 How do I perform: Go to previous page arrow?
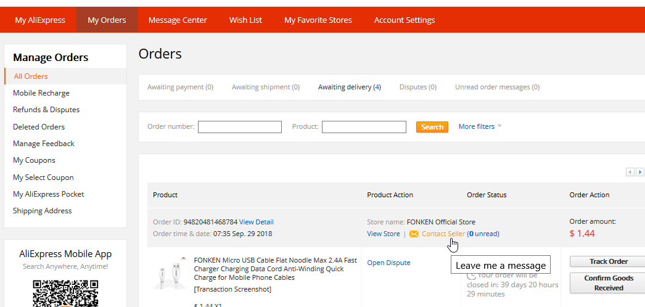tap(630, 172)
